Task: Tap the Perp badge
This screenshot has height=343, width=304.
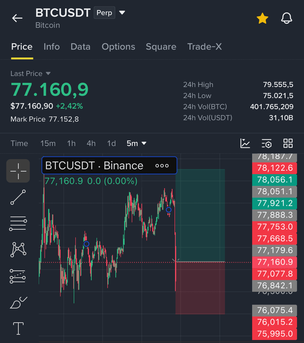Action: click(104, 13)
